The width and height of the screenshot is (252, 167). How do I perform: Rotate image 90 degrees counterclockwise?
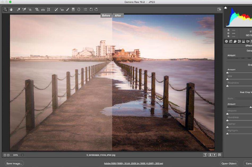pos(91,10)
